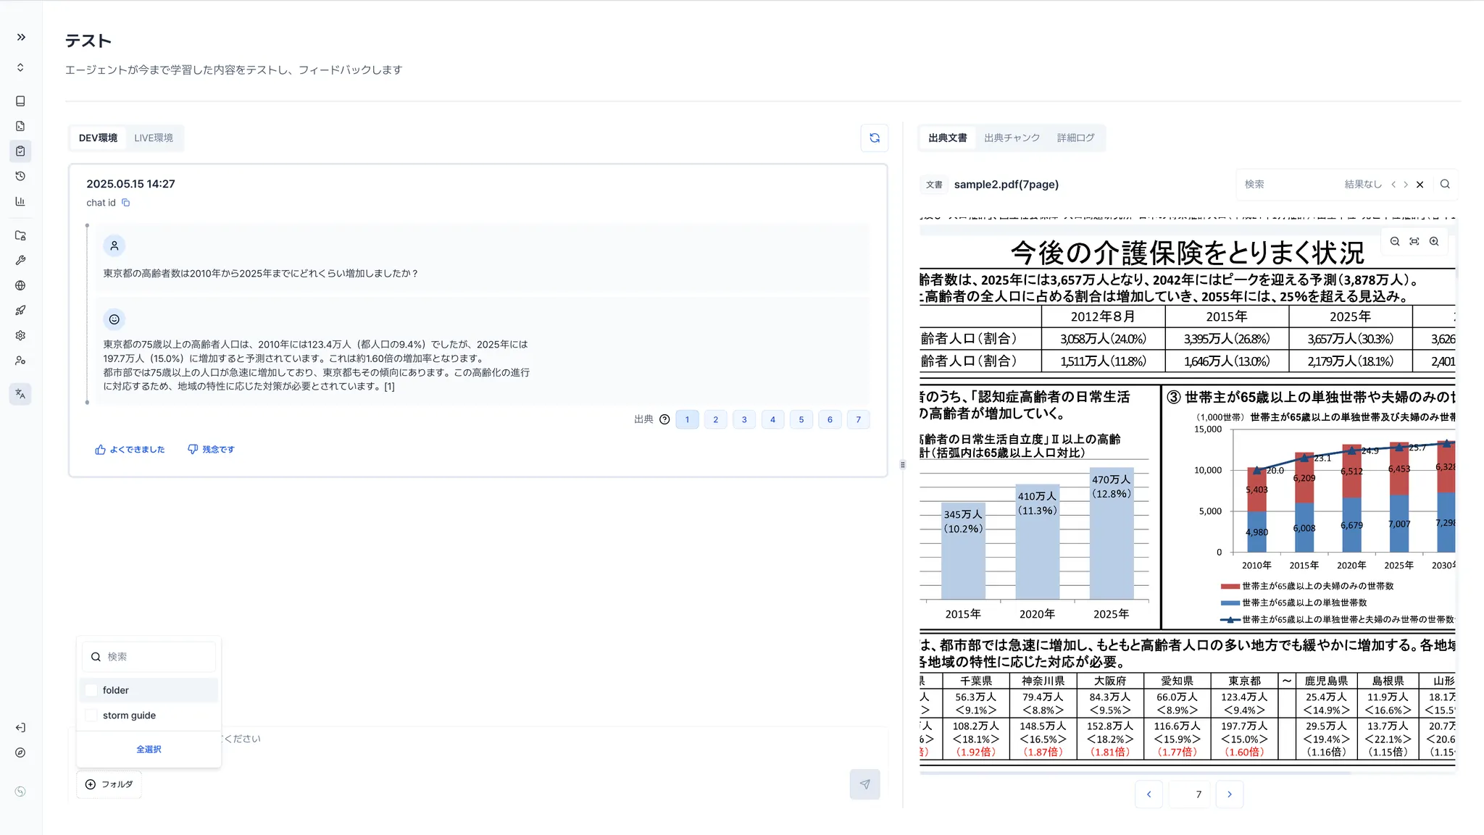Select citation source number 4
The width and height of the screenshot is (1484, 835).
click(x=772, y=419)
